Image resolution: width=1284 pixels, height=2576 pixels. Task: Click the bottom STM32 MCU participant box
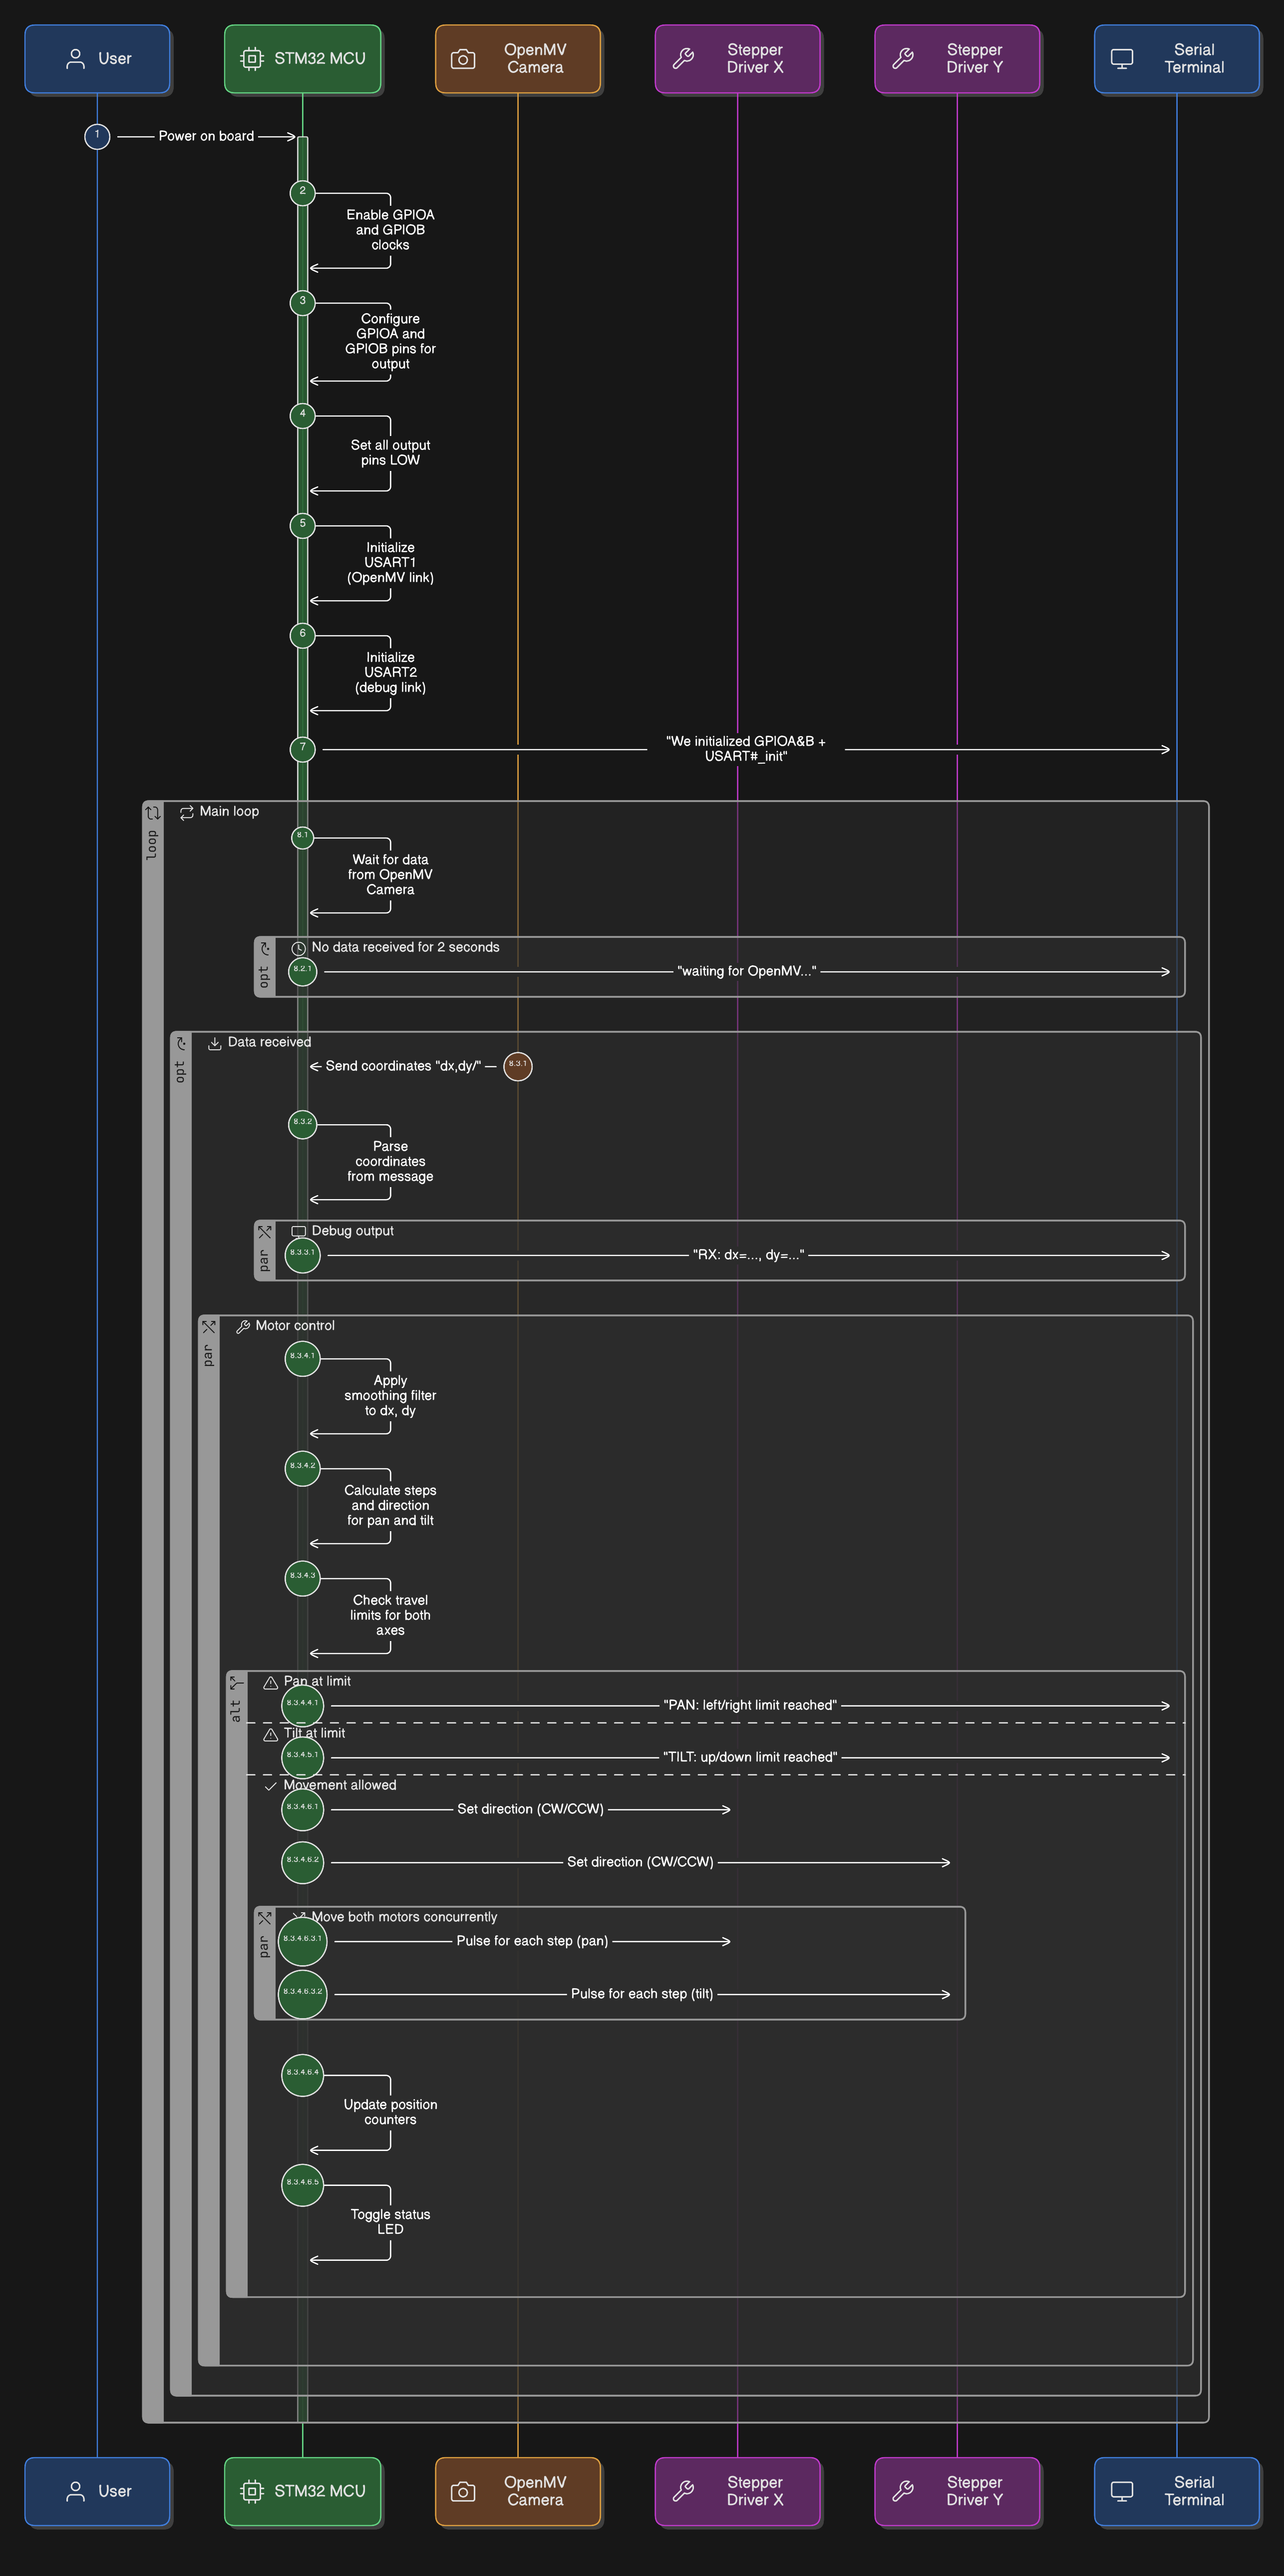(x=302, y=2492)
